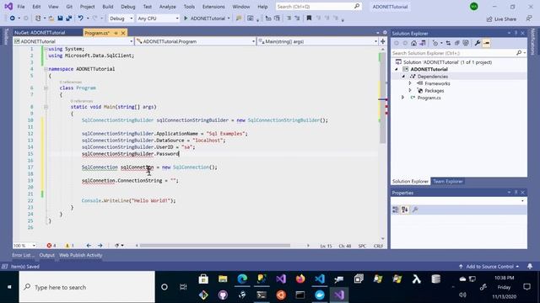Image resolution: width=540 pixels, height=303 pixels.
Task: Open the Main(string[] args) member dropdown
Action: tap(317, 41)
